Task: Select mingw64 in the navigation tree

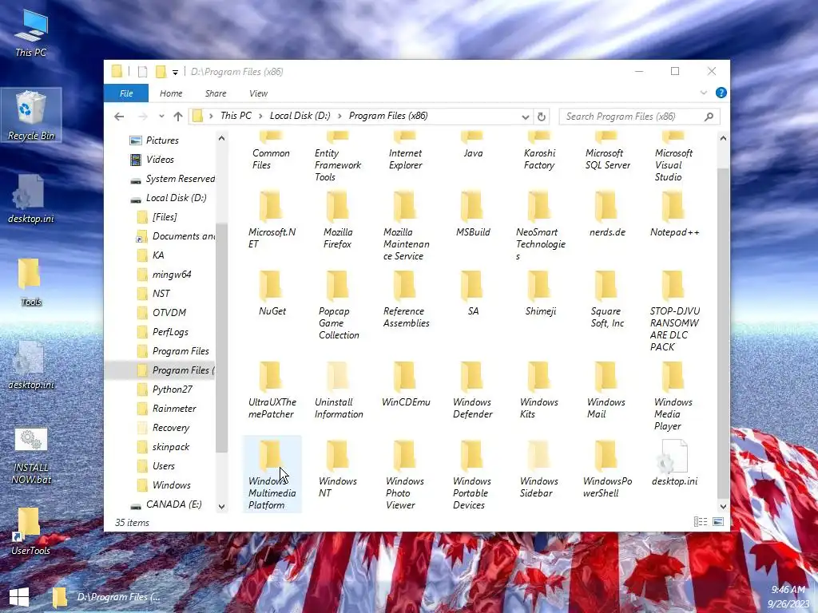Action: tap(172, 275)
